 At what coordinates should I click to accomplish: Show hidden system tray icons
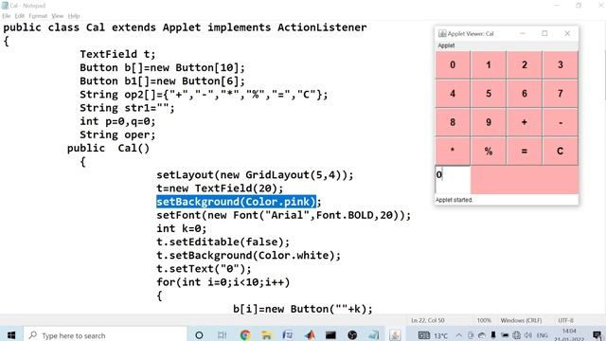[x=458, y=335]
